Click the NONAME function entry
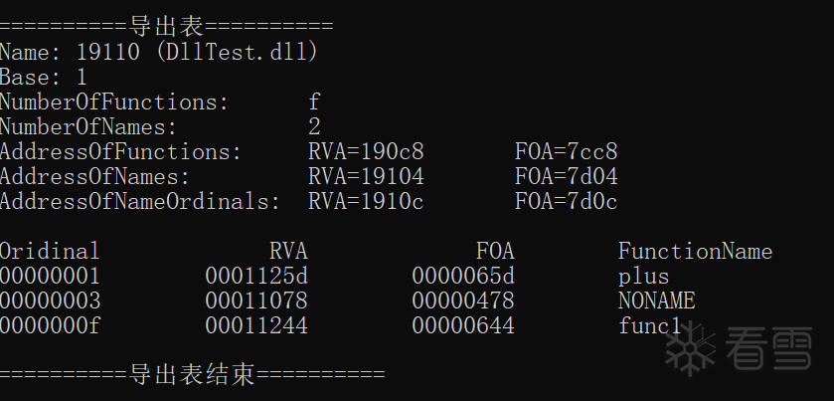 (x=656, y=301)
